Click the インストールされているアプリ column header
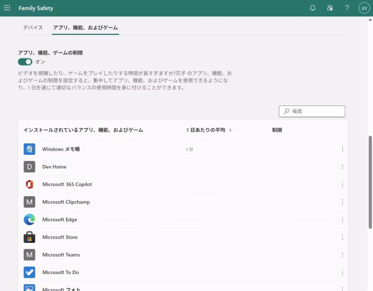The height and width of the screenshot is (291, 373). tap(83, 130)
